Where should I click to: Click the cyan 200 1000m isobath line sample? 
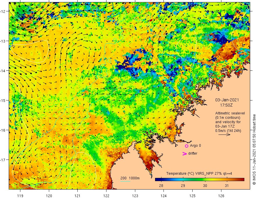(x=125, y=181)
